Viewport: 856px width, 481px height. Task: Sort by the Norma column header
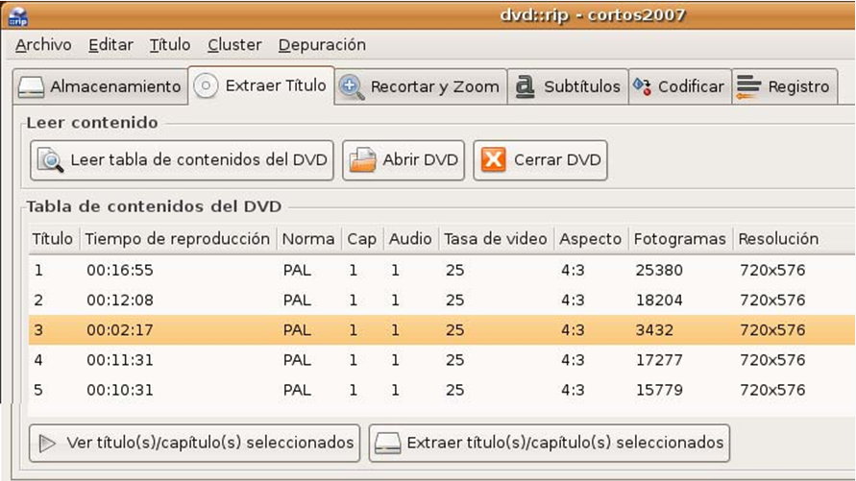[x=309, y=239]
